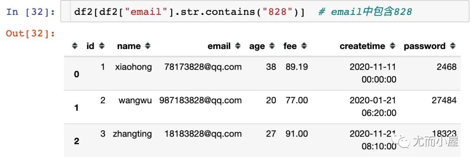Sort table by name column arrows
Image resolution: width=474 pixels, height=162 pixels.
pyautogui.click(x=147, y=46)
